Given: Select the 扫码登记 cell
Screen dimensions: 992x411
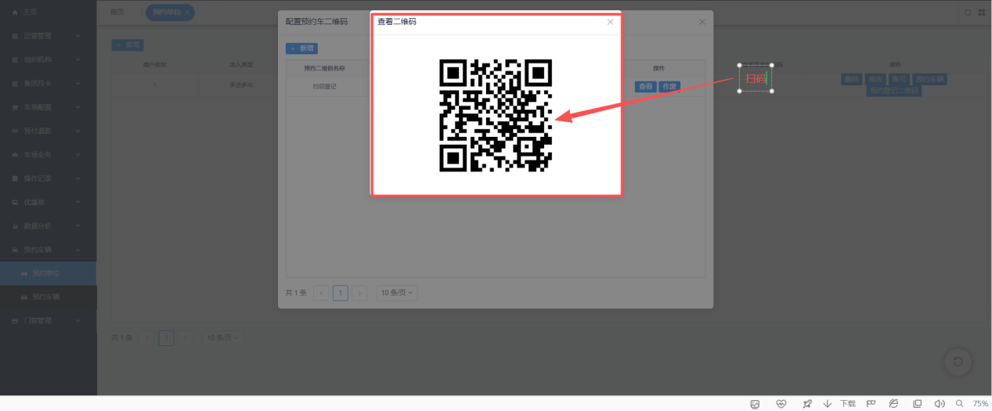Looking at the screenshot, I should 324,87.
